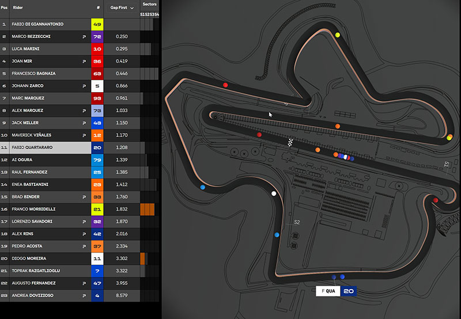Select the pit icon in Brad Binder's row
This screenshot has width=461, height=319.
pos(84,196)
